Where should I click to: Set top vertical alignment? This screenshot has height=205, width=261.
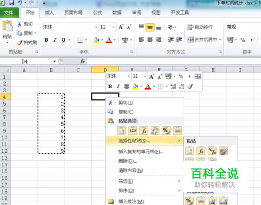pyautogui.click(x=141, y=27)
